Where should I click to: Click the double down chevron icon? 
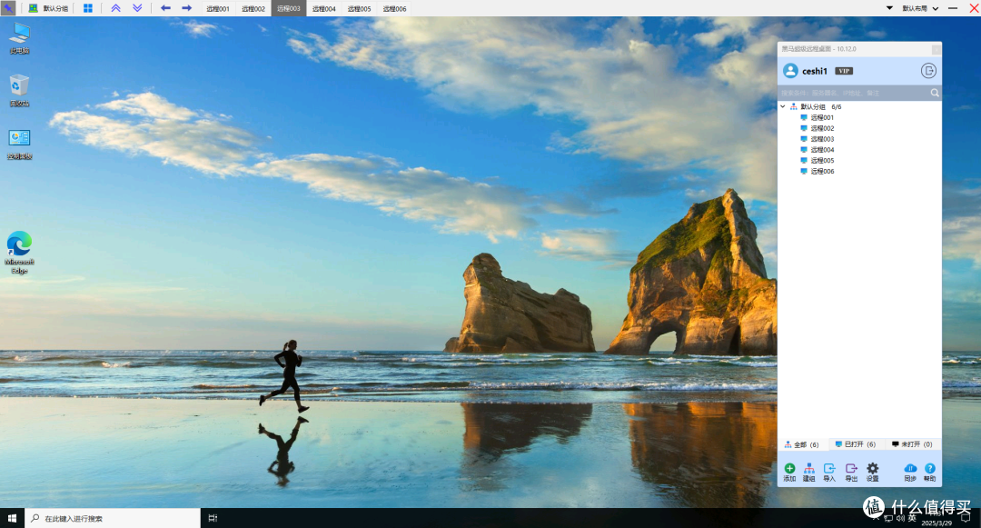[138, 8]
